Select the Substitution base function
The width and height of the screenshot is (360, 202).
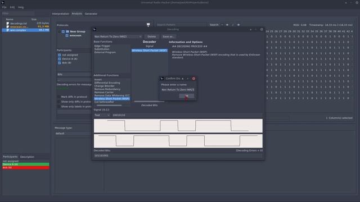(x=102, y=49)
